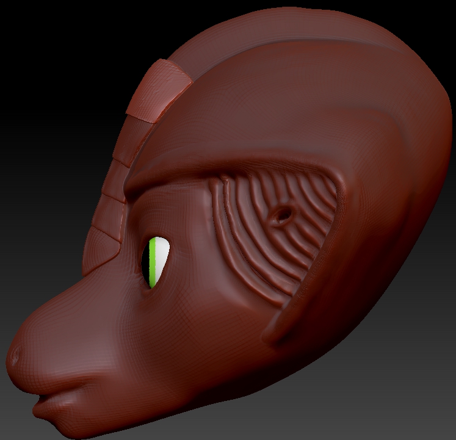Click the green-striped eyeball on the model
Viewport: 456px width, 440px height.
pos(156,262)
